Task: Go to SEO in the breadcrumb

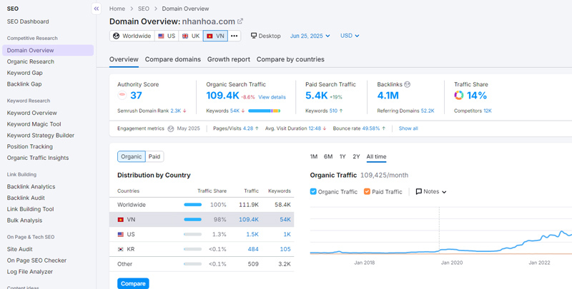Action: pos(144,9)
